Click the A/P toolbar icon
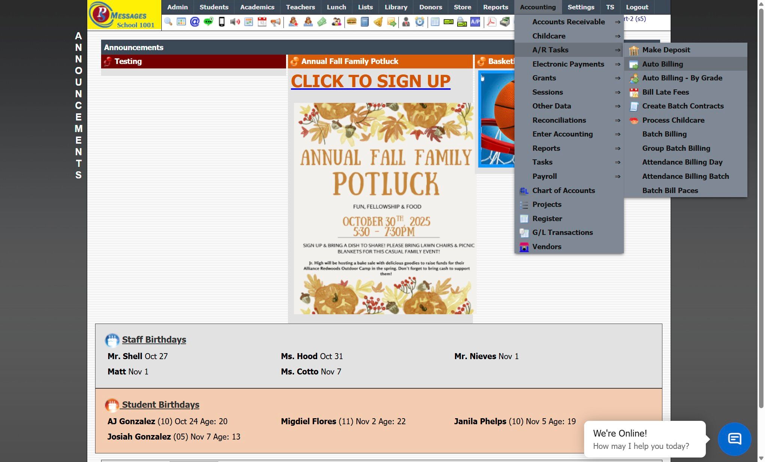 click(x=475, y=22)
